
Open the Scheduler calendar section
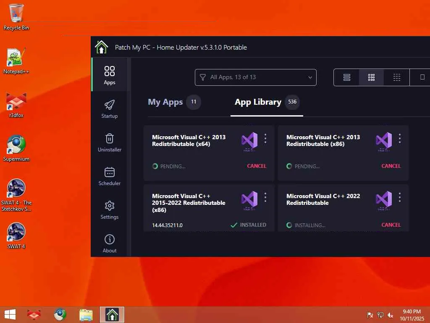(110, 176)
